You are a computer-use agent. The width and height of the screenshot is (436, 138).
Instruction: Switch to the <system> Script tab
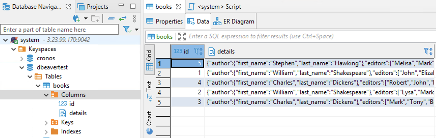coord(215,7)
